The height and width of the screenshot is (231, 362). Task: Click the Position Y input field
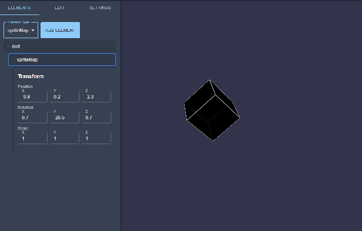pyautogui.click(x=64, y=97)
